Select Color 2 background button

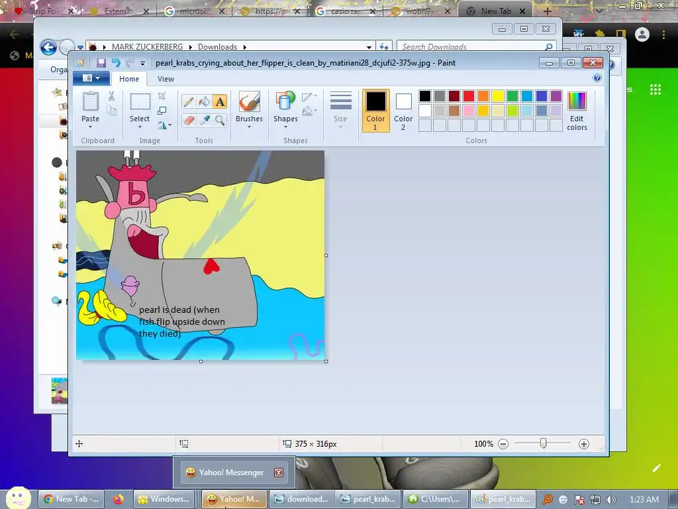[x=403, y=111]
